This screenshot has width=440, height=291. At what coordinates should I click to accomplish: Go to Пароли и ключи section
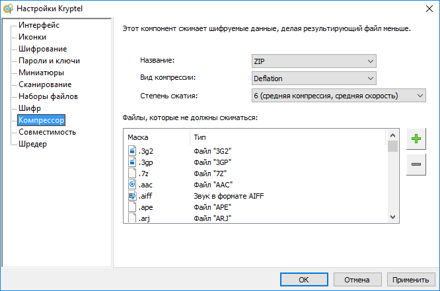(49, 61)
